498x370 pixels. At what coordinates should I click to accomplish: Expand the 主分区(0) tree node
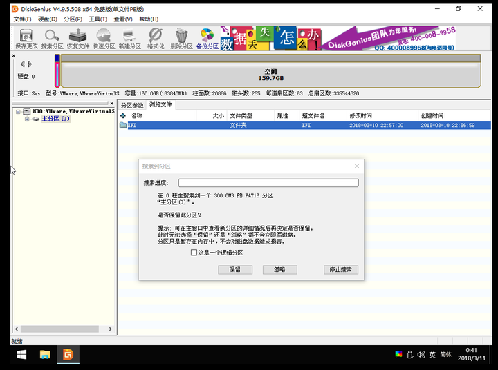coord(27,119)
